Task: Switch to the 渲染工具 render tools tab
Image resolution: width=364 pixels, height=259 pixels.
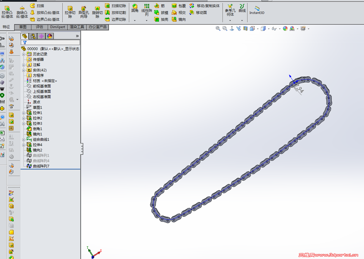Action: (x=77, y=27)
